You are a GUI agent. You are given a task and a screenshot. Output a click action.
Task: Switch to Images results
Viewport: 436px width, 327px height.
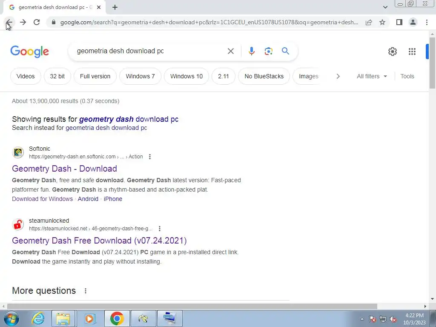(x=308, y=76)
